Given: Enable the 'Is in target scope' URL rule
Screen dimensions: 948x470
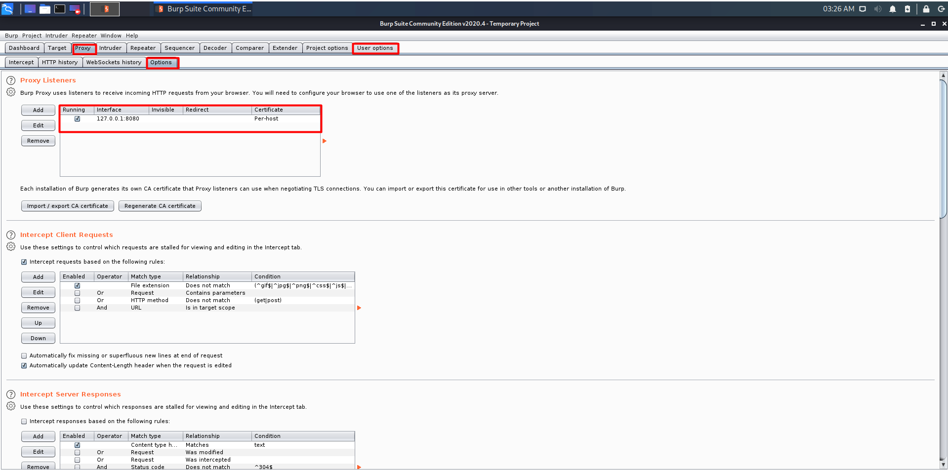Looking at the screenshot, I should pyautogui.click(x=77, y=308).
